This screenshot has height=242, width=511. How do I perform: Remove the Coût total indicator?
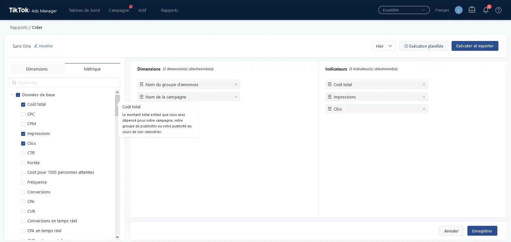pyautogui.click(x=424, y=84)
